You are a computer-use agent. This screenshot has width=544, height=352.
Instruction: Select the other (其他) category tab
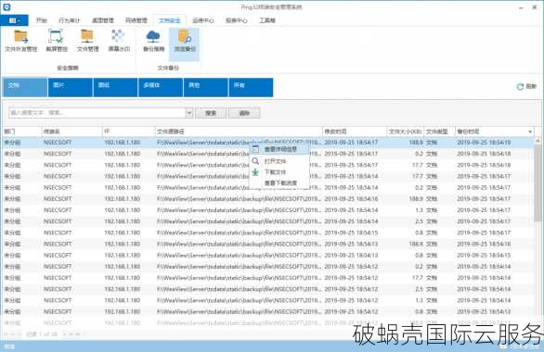206,87
